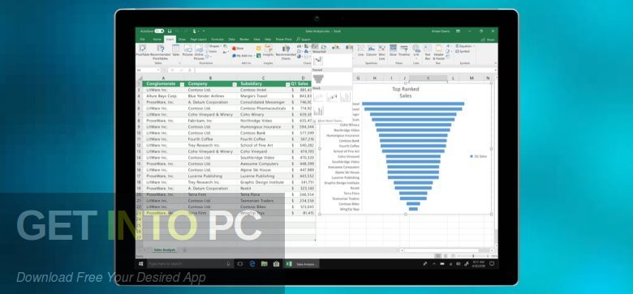
Task: Open Recommended PivotTables
Action: [161, 53]
